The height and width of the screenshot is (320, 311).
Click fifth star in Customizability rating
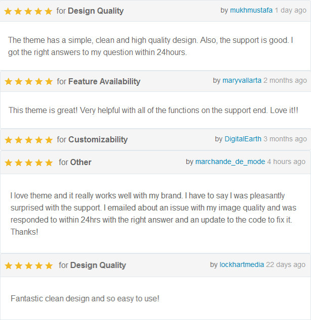[49, 140]
